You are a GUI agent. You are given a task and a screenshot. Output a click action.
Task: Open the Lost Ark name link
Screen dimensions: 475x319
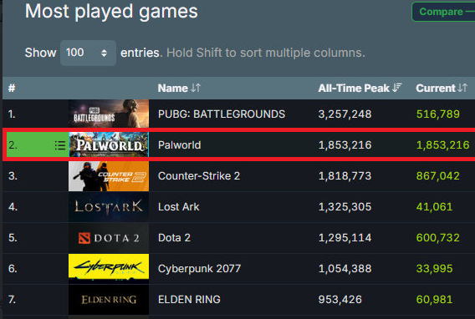tap(178, 207)
